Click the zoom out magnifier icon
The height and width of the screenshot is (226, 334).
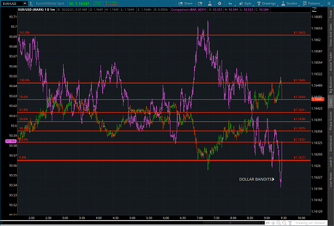(x=284, y=223)
